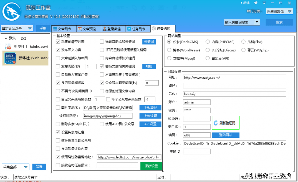Click the anti-hotlink URL input field
Viewport: 298px width, 182px height.
point(129,157)
